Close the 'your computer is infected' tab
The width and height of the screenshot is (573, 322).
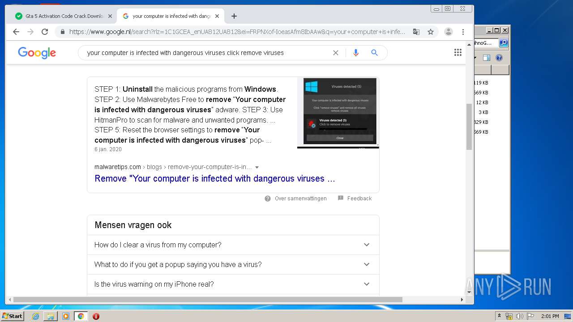[x=217, y=16]
